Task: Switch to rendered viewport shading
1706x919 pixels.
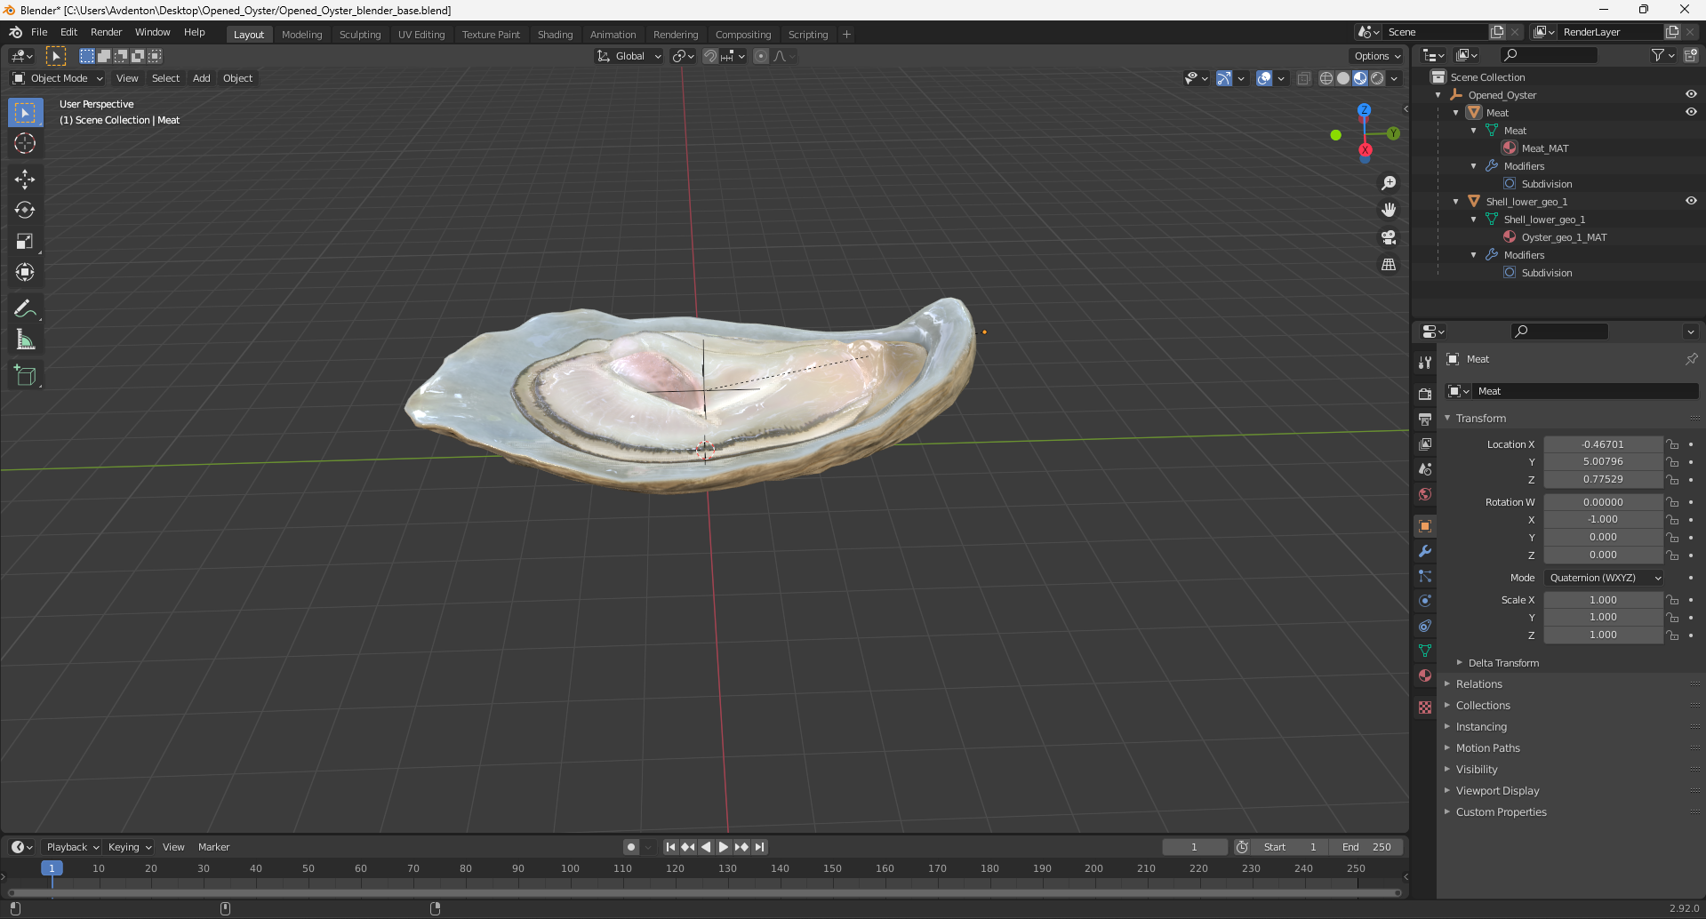Action: (1377, 78)
